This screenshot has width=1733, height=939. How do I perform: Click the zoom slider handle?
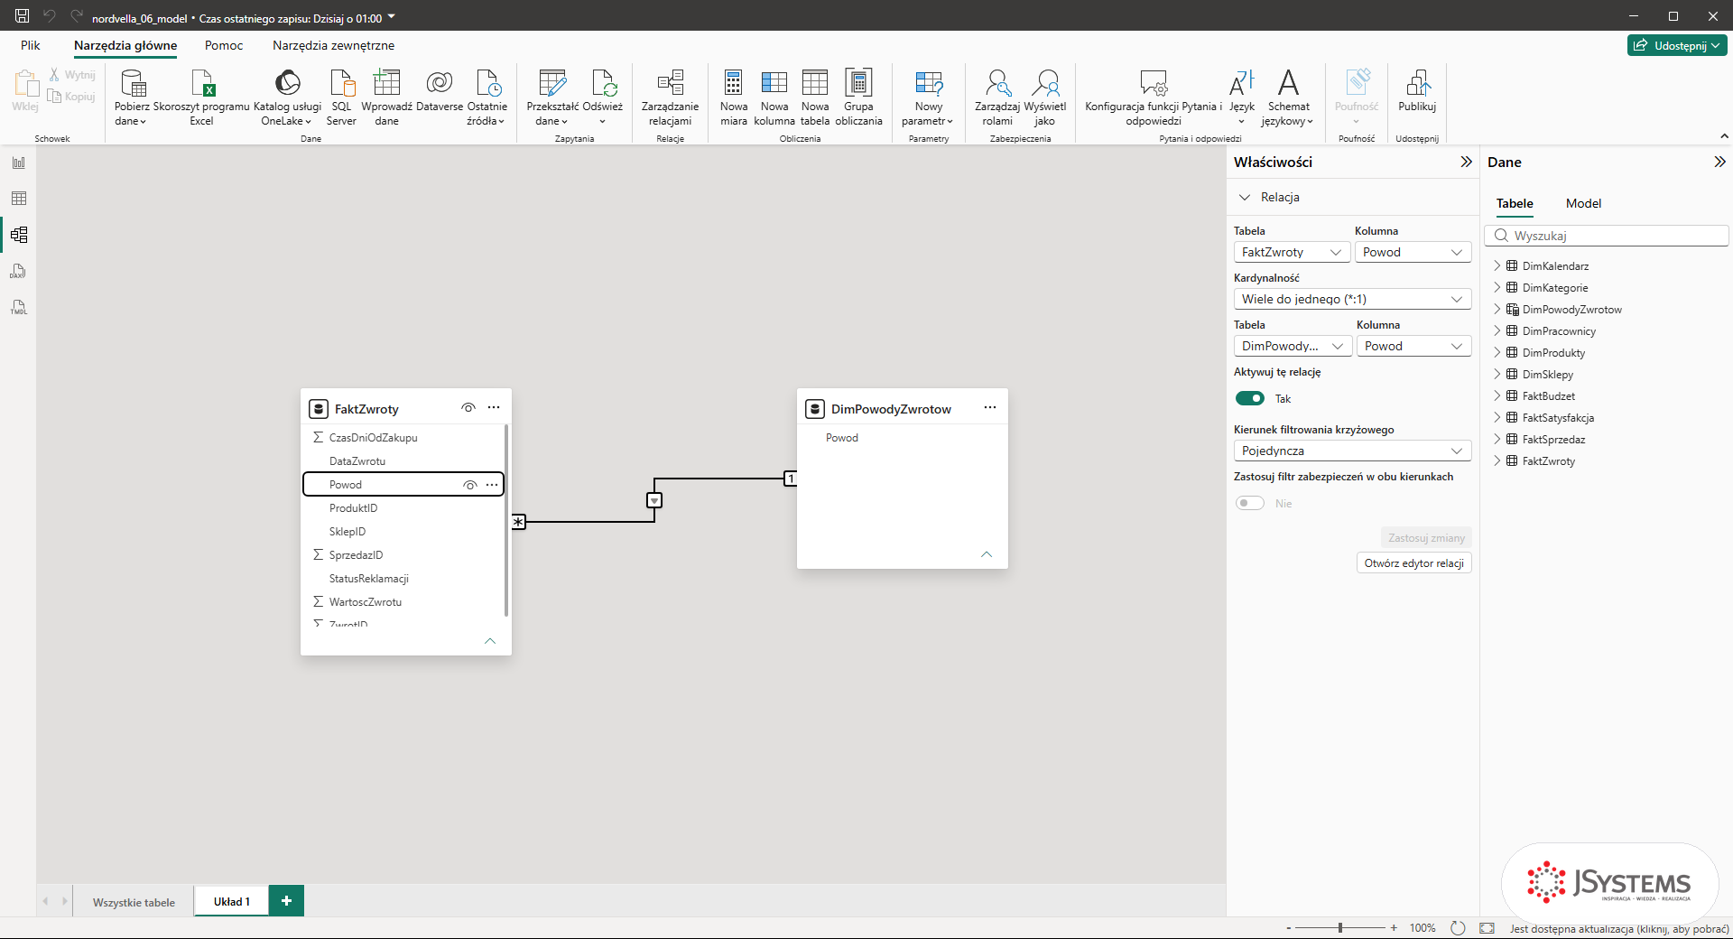[1340, 927]
